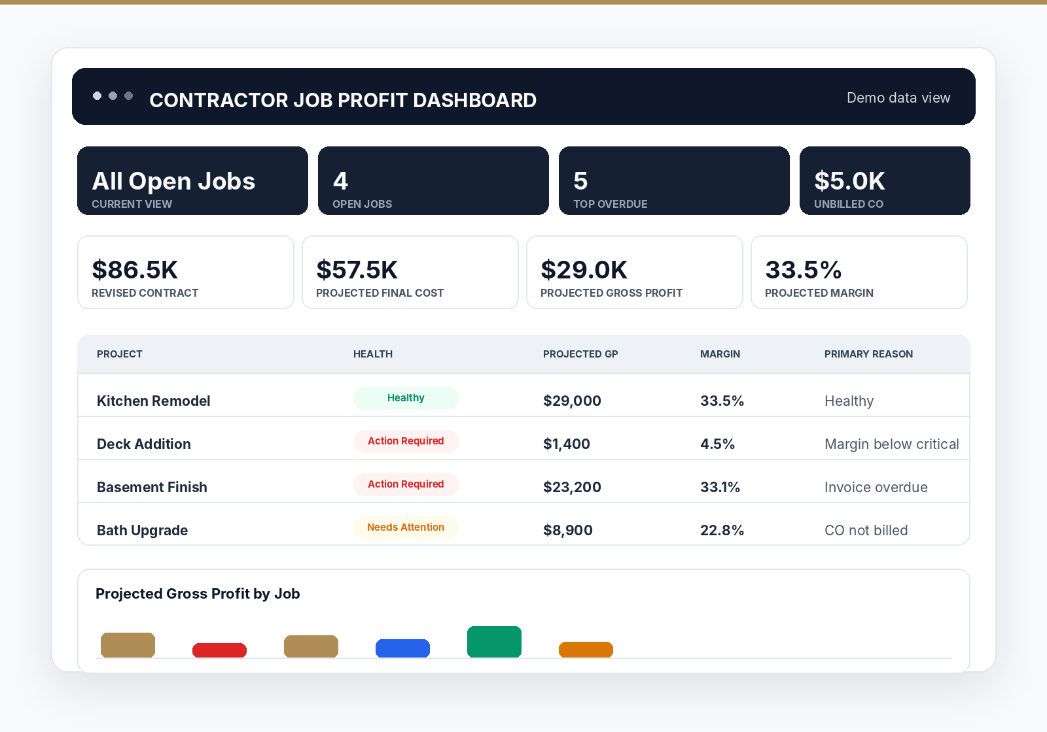This screenshot has width=1047, height=732.
Task: Click the 22.8% margin value
Action: coord(722,530)
